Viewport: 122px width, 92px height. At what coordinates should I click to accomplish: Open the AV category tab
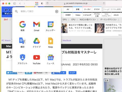(68, 9)
